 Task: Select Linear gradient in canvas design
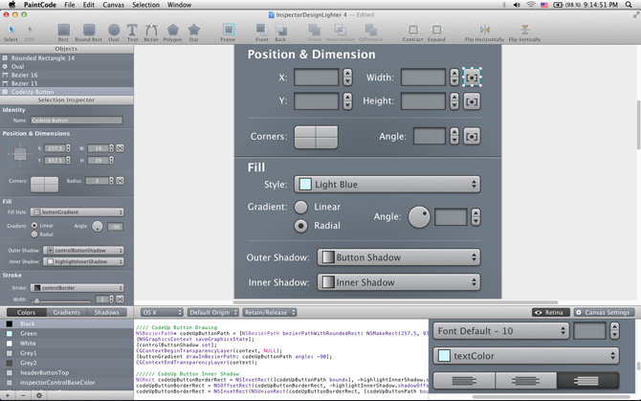(x=300, y=207)
